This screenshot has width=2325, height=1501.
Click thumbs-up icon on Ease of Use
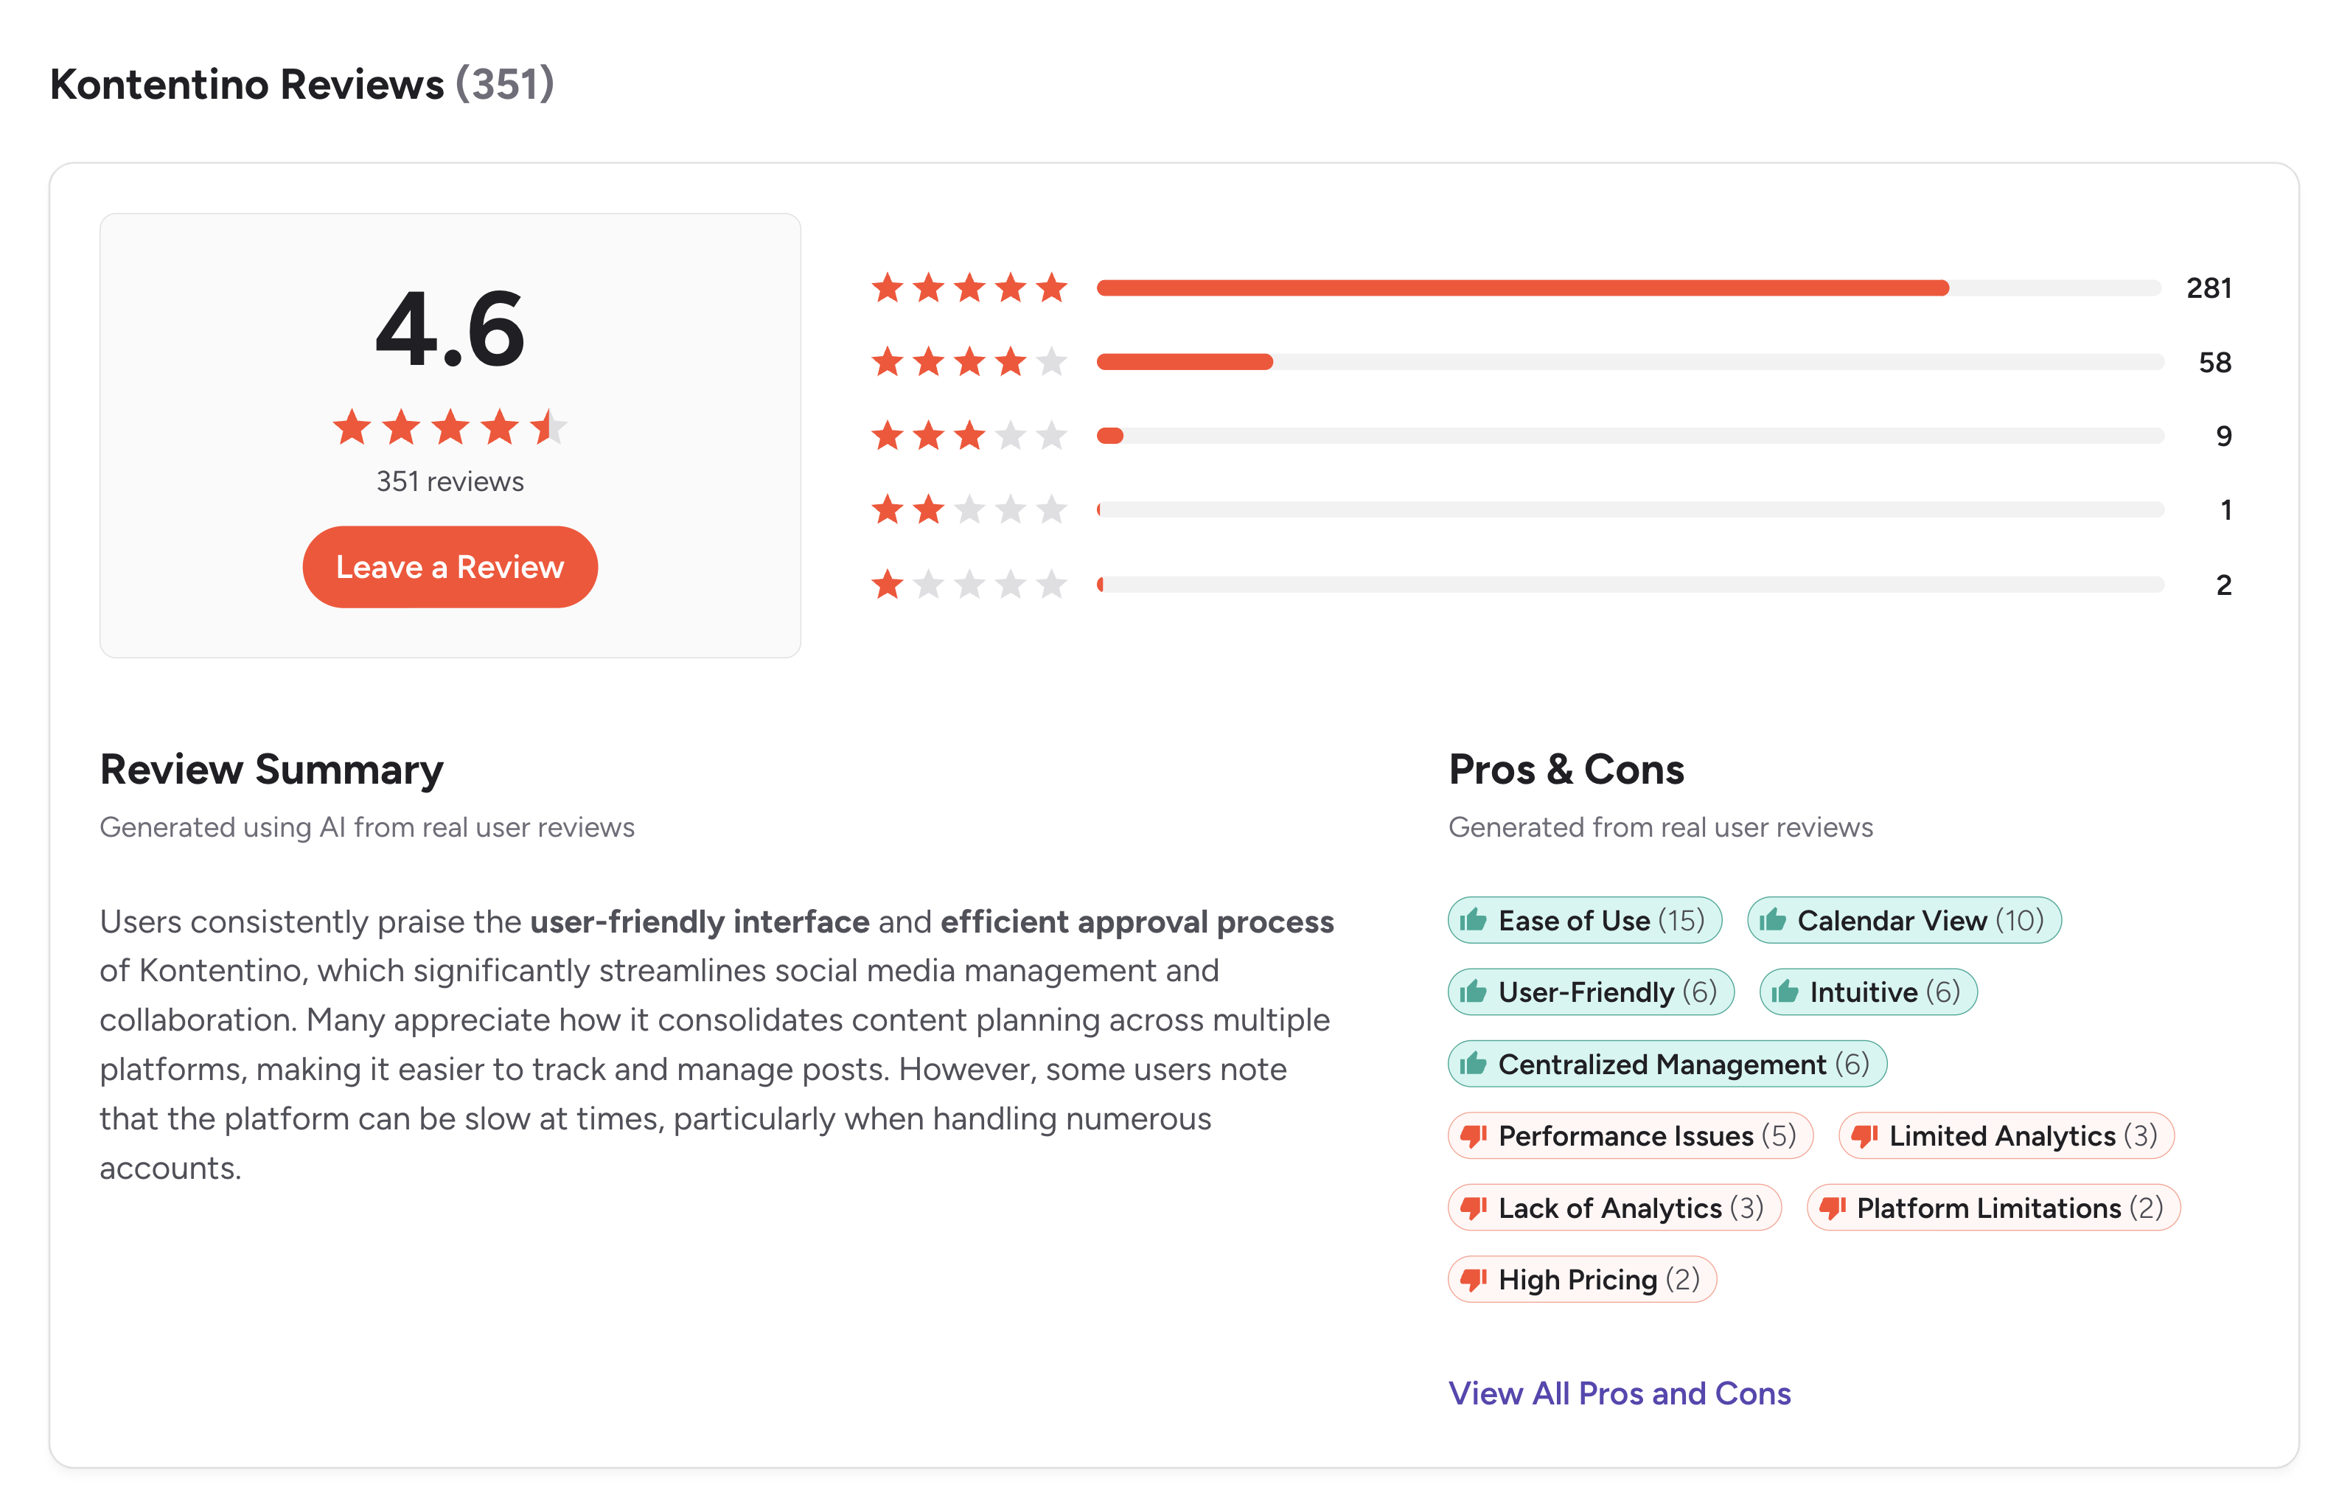pos(1474,919)
